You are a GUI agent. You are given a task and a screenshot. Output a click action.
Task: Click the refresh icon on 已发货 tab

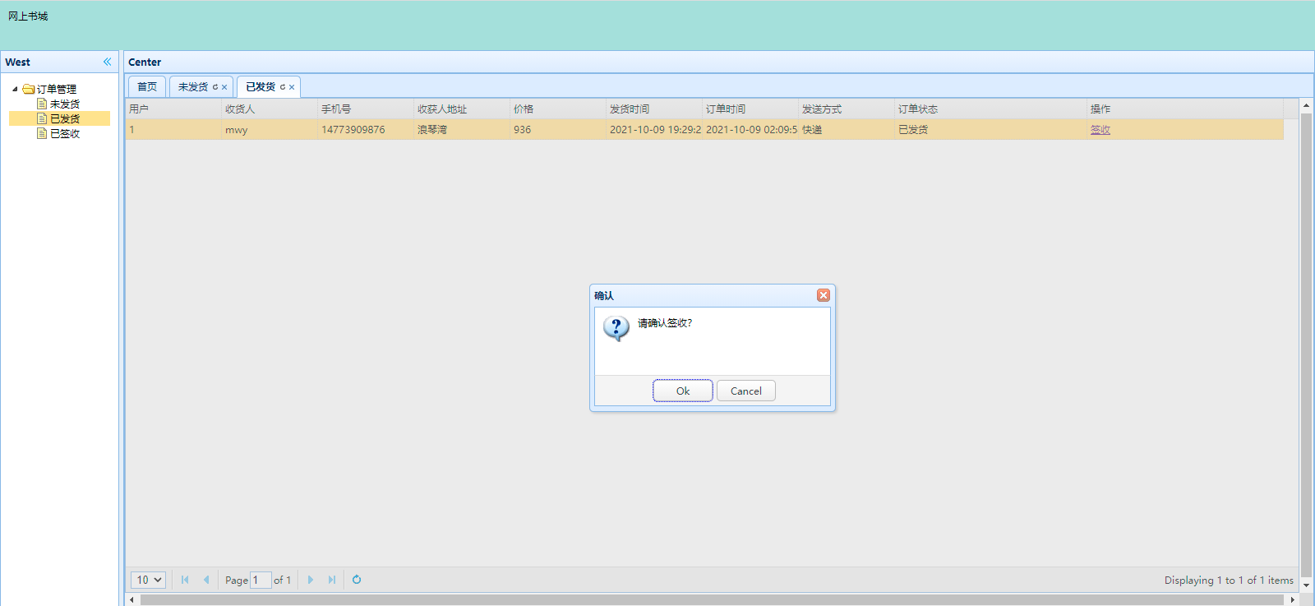point(283,87)
